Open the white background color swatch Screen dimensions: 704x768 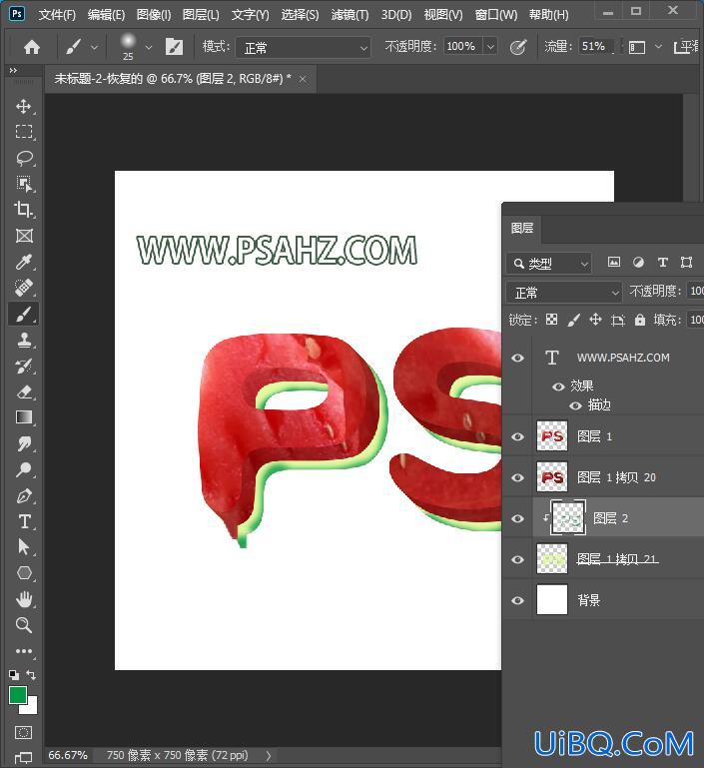(x=31, y=707)
